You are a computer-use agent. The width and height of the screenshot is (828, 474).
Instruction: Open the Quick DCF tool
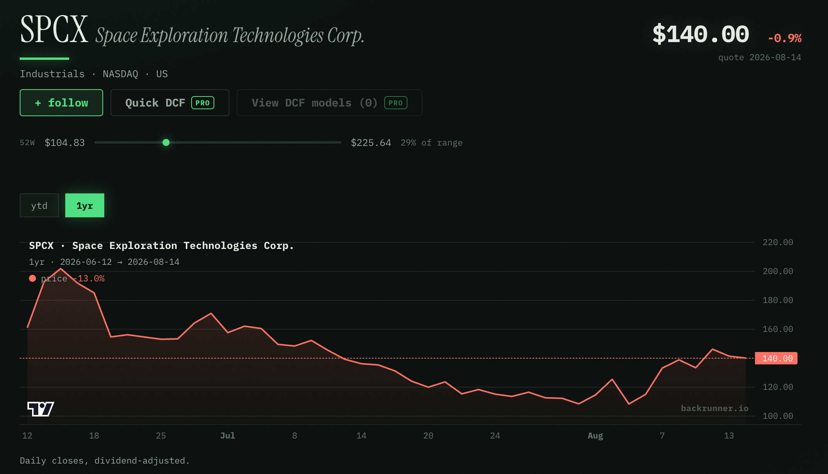170,103
